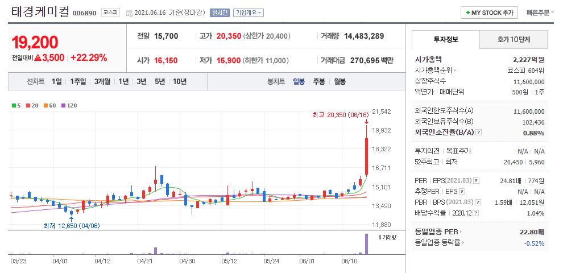
Task: Click the orange 60-day moving average swatch
Action: [x=45, y=106]
